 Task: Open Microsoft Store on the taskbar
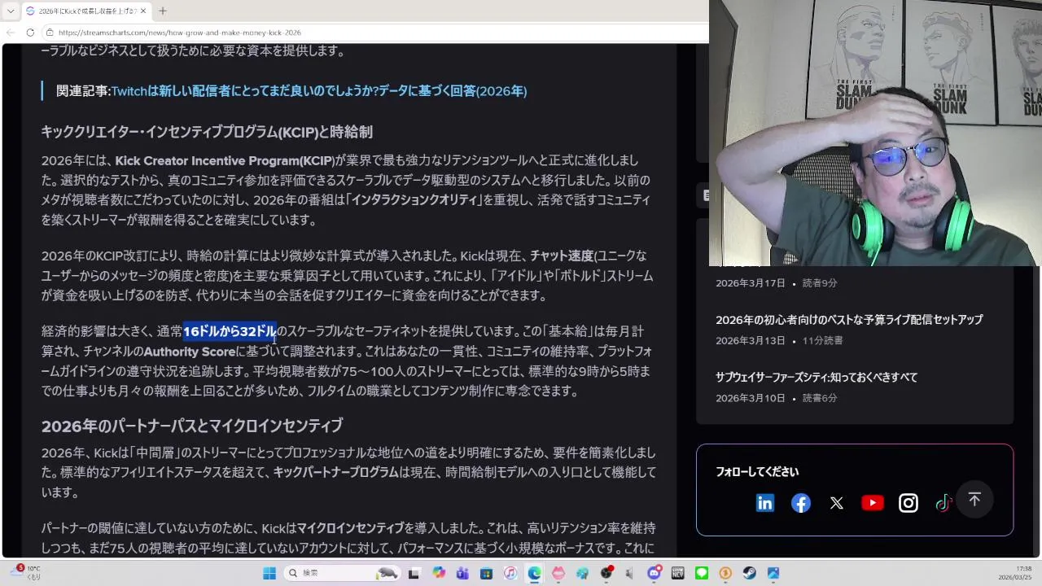pyautogui.click(x=487, y=573)
